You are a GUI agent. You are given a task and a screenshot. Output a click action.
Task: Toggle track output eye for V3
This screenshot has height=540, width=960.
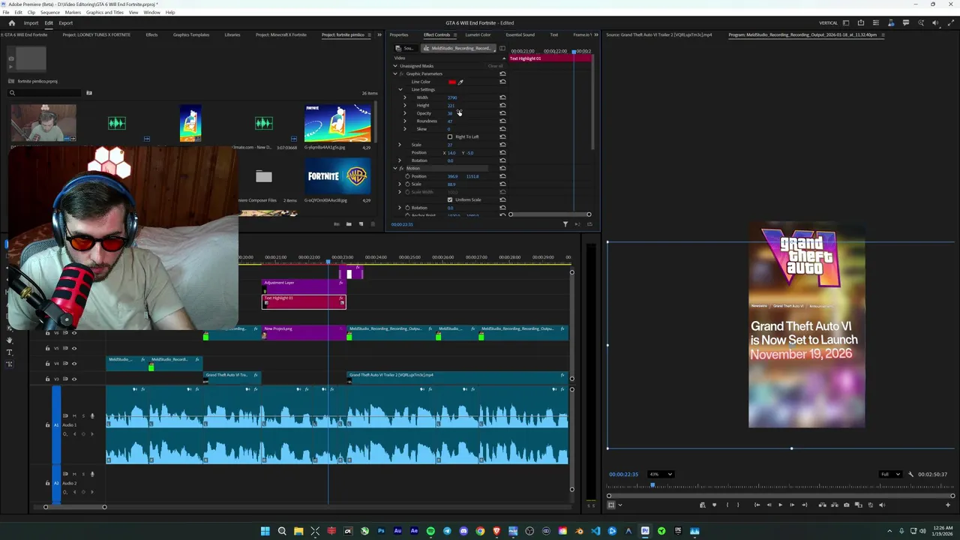click(x=73, y=379)
